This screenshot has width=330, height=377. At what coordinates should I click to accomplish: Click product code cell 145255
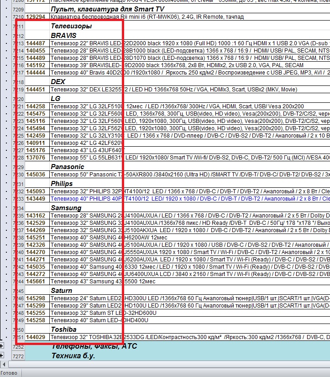coord(37,313)
